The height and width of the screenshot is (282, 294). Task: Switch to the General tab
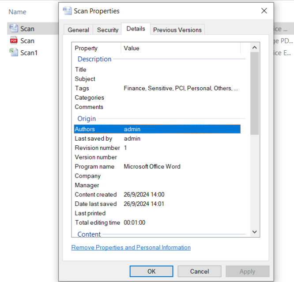point(78,30)
